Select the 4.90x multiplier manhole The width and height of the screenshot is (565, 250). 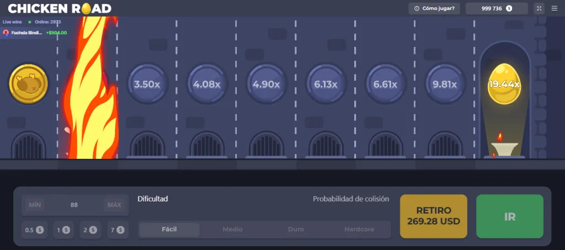pos(266,84)
